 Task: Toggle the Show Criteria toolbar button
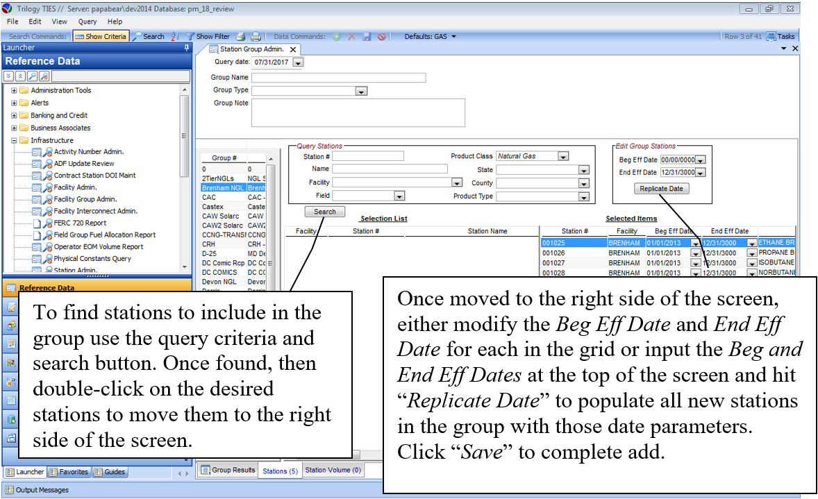[101, 36]
